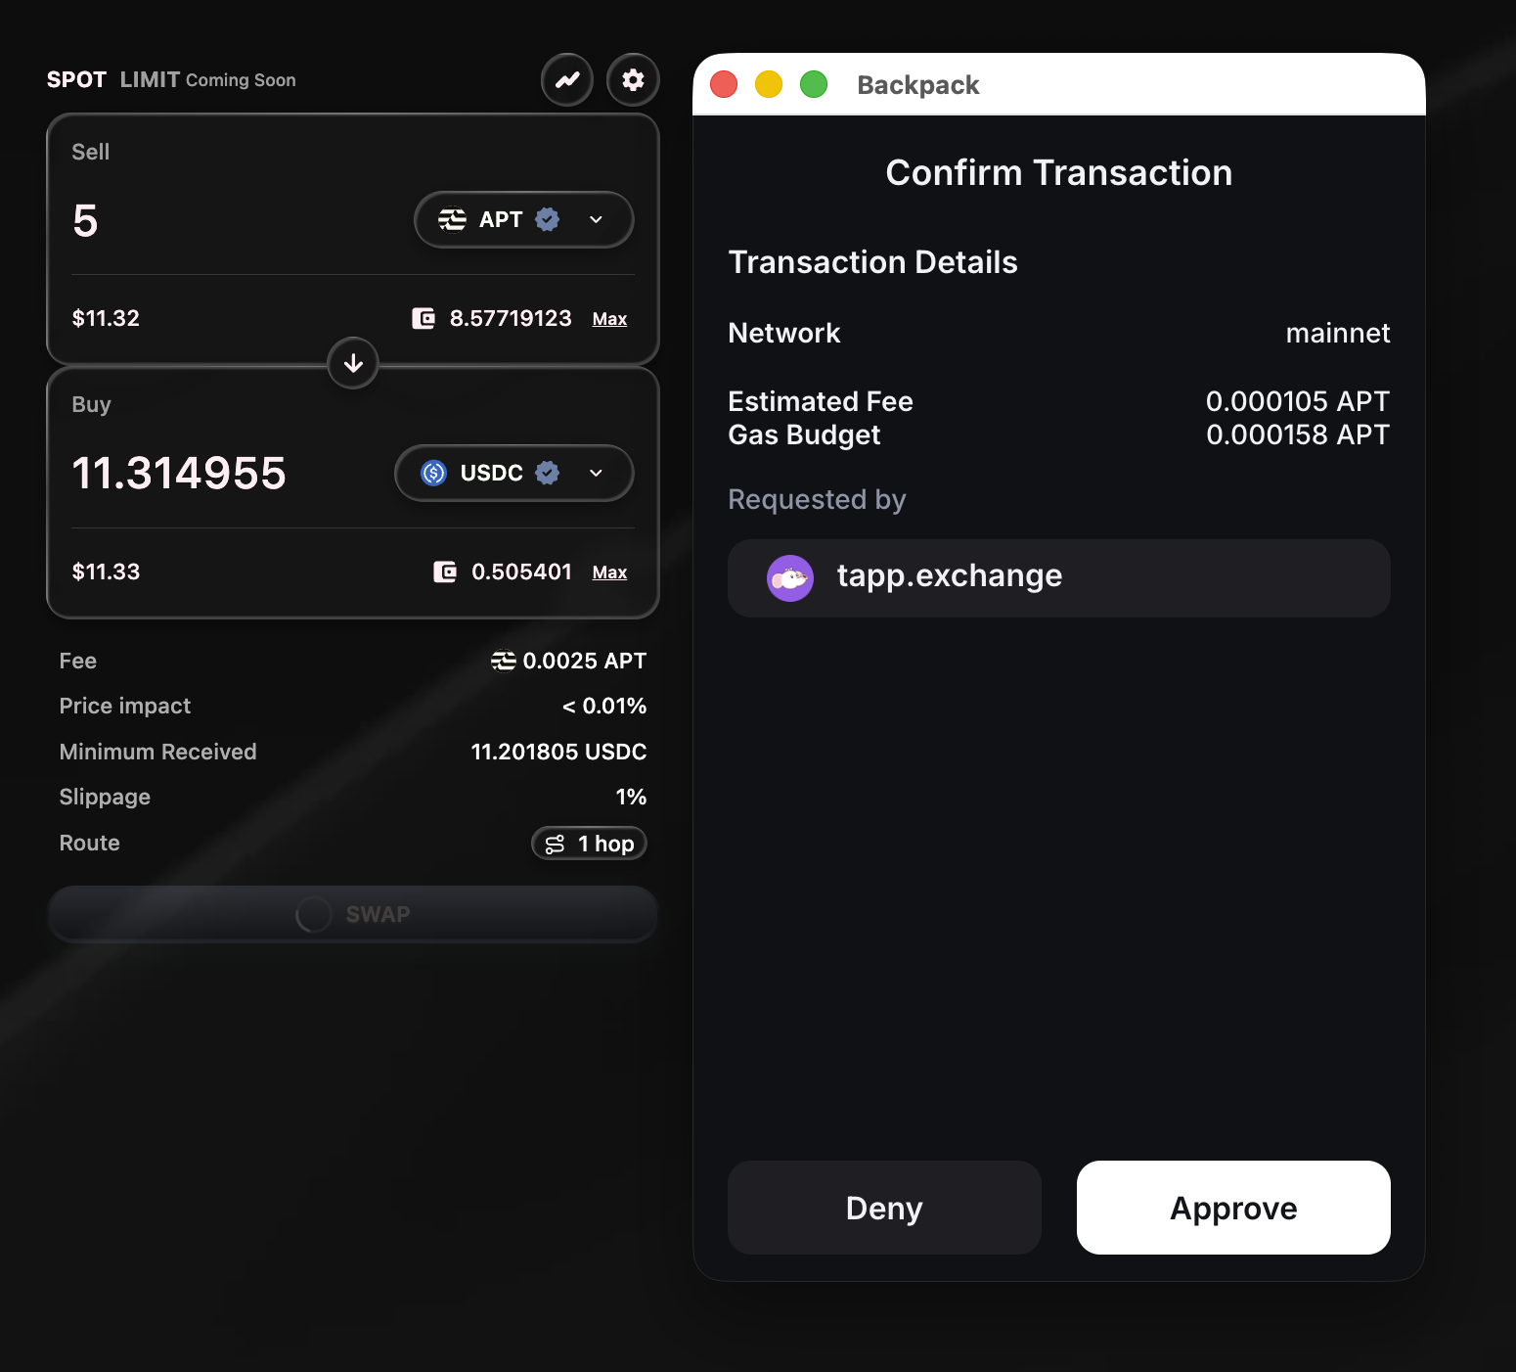The width and height of the screenshot is (1516, 1372).
Task: Select the LIMIT Coming Soon tab
Action: (x=207, y=80)
